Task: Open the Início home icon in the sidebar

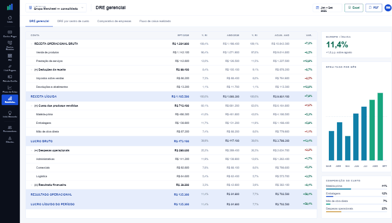Action: click(x=10, y=19)
